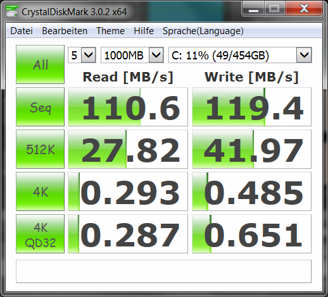
Task: Open the Hilfe menu
Action: click(x=144, y=31)
